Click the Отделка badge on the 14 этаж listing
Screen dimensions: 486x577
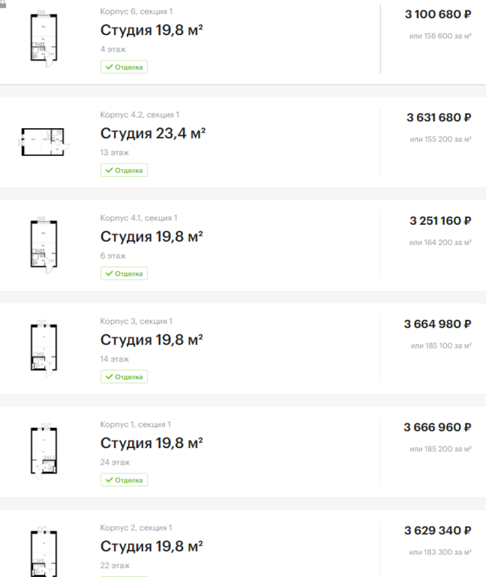tap(124, 377)
